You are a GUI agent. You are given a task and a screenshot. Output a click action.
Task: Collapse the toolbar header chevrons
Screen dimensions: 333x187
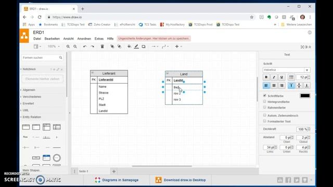[310, 47]
